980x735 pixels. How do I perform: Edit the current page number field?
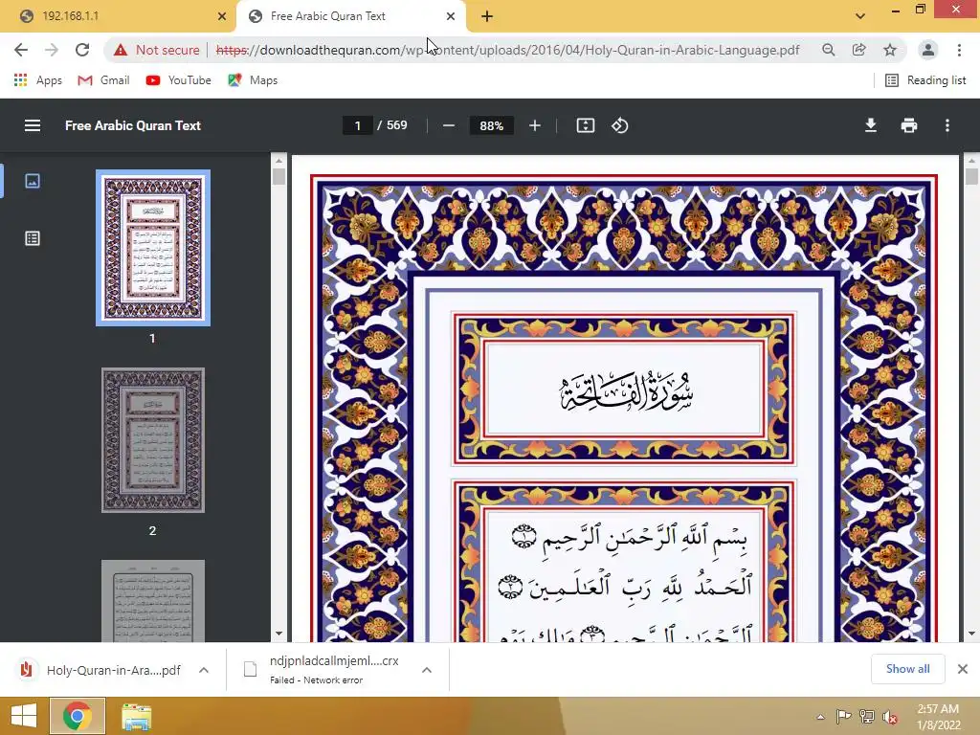click(x=358, y=125)
